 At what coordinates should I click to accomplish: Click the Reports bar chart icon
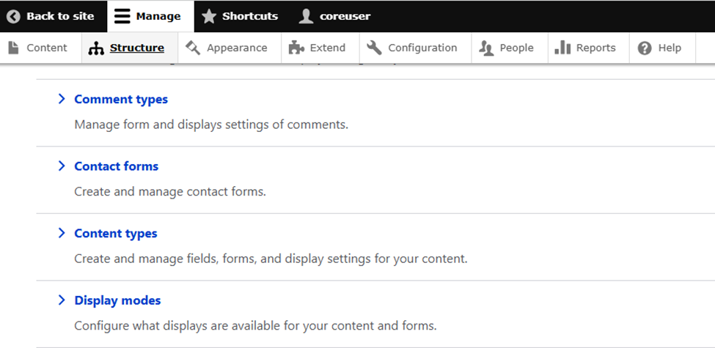coord(562,48)
